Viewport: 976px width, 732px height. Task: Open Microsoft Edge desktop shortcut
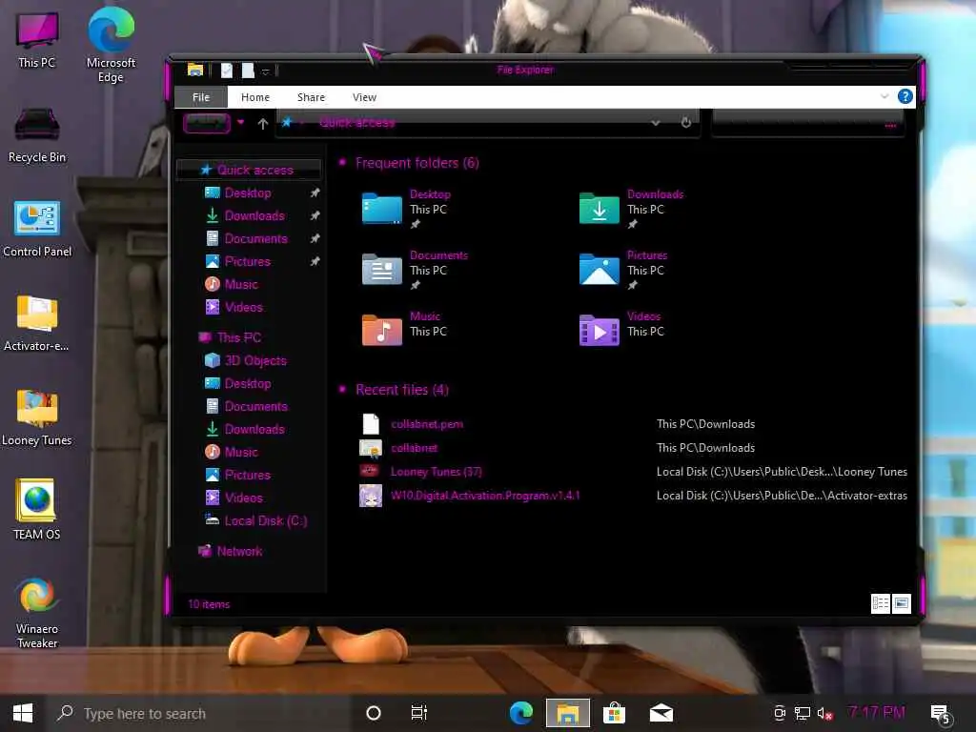tap(111, 45)
